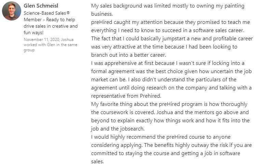Open the Glen Schmeisl name link
This screenshot has height=166, width=258.
click(x=44, y=6)
